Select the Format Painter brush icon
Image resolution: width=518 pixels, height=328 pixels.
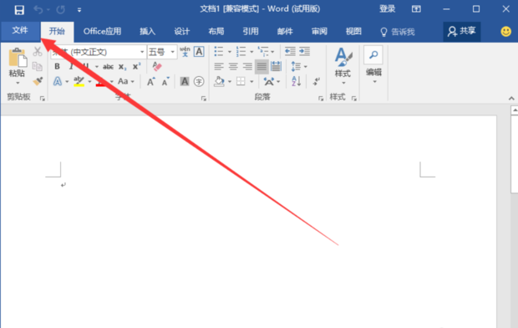[38, 81]
